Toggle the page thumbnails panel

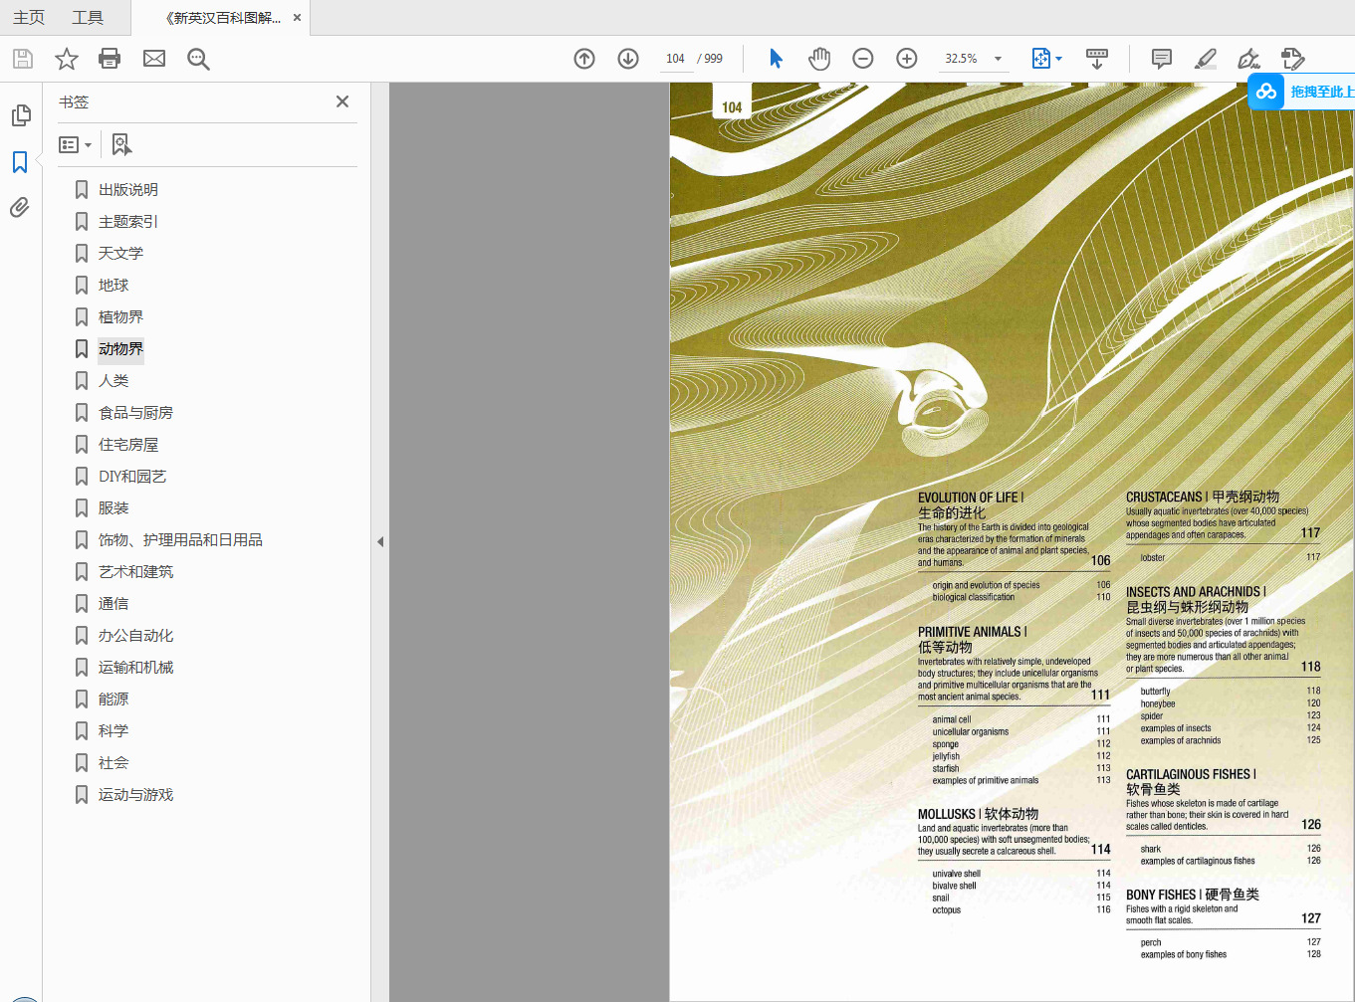pyautogui.click(x=20, y=116)
